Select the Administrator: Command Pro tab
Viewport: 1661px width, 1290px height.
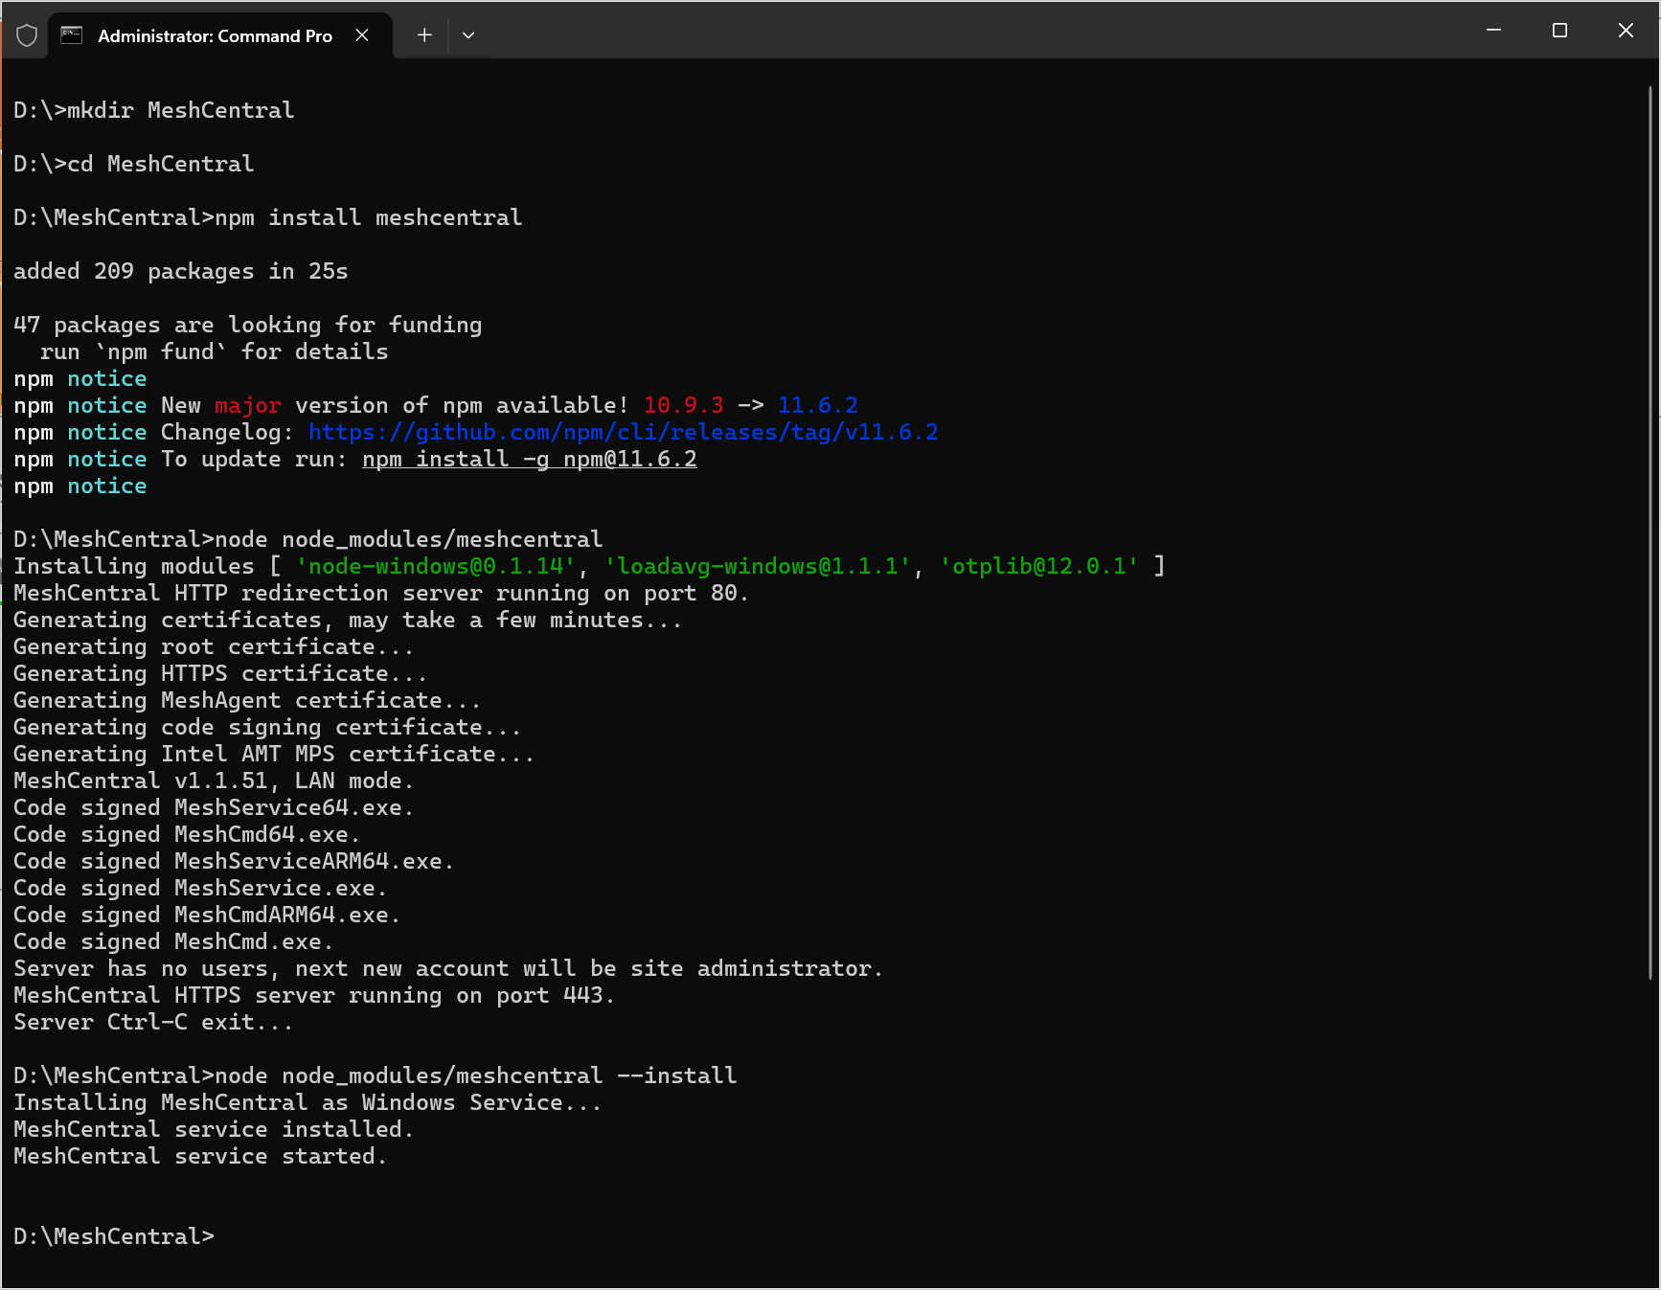pyautogui.click(x=215, y=35)
